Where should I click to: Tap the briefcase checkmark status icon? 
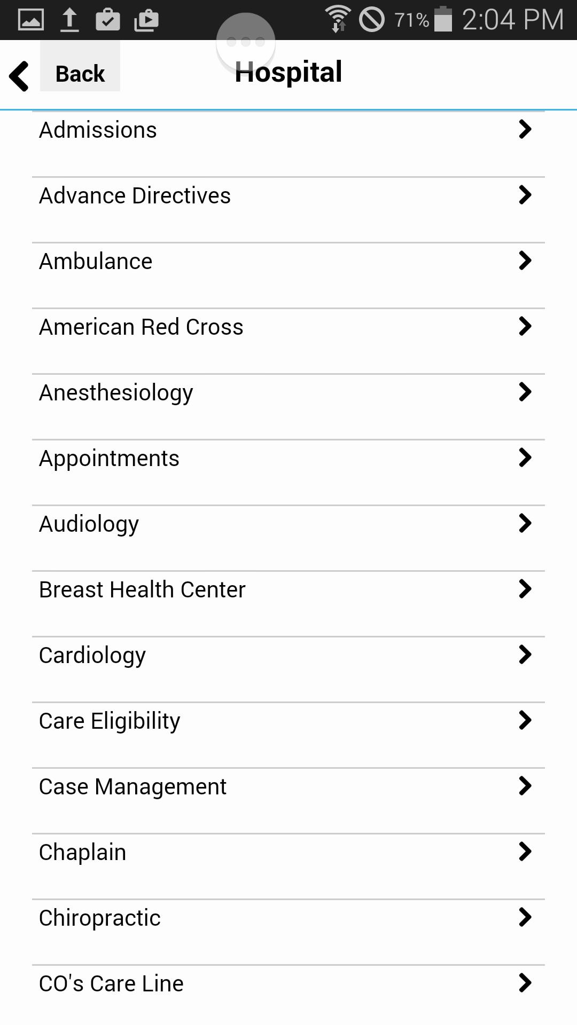(108, 20)
